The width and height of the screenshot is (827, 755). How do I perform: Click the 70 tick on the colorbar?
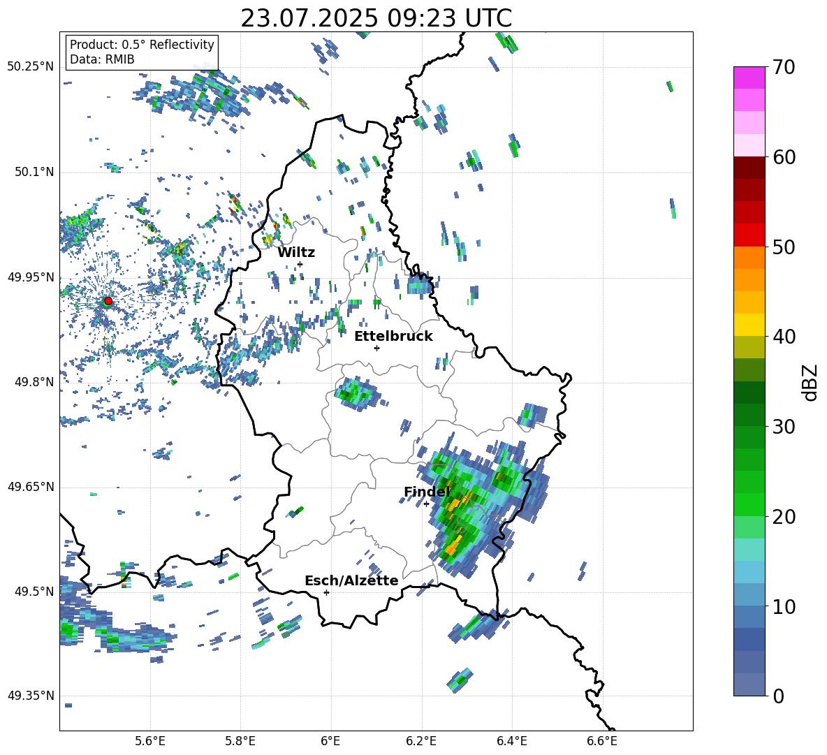coord(783,67)
